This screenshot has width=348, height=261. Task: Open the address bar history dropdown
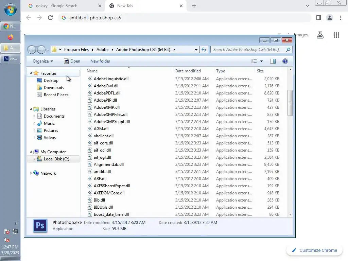coord(196,50)
